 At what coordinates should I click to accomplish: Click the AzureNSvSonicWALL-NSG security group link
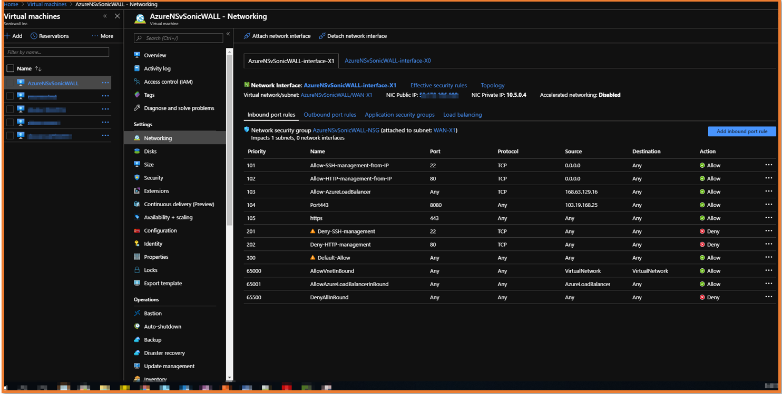coord(346,130)
